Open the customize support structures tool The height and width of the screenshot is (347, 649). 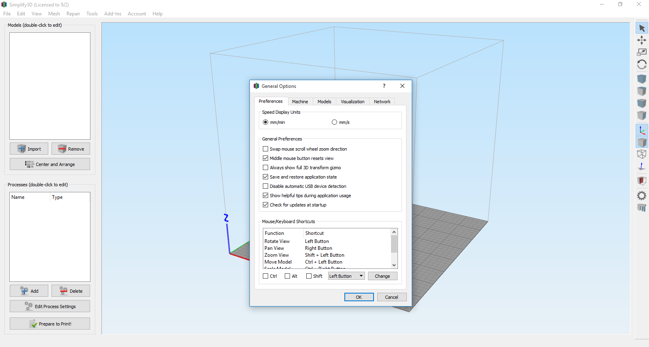pyautogui.click(x=642, y=208)
